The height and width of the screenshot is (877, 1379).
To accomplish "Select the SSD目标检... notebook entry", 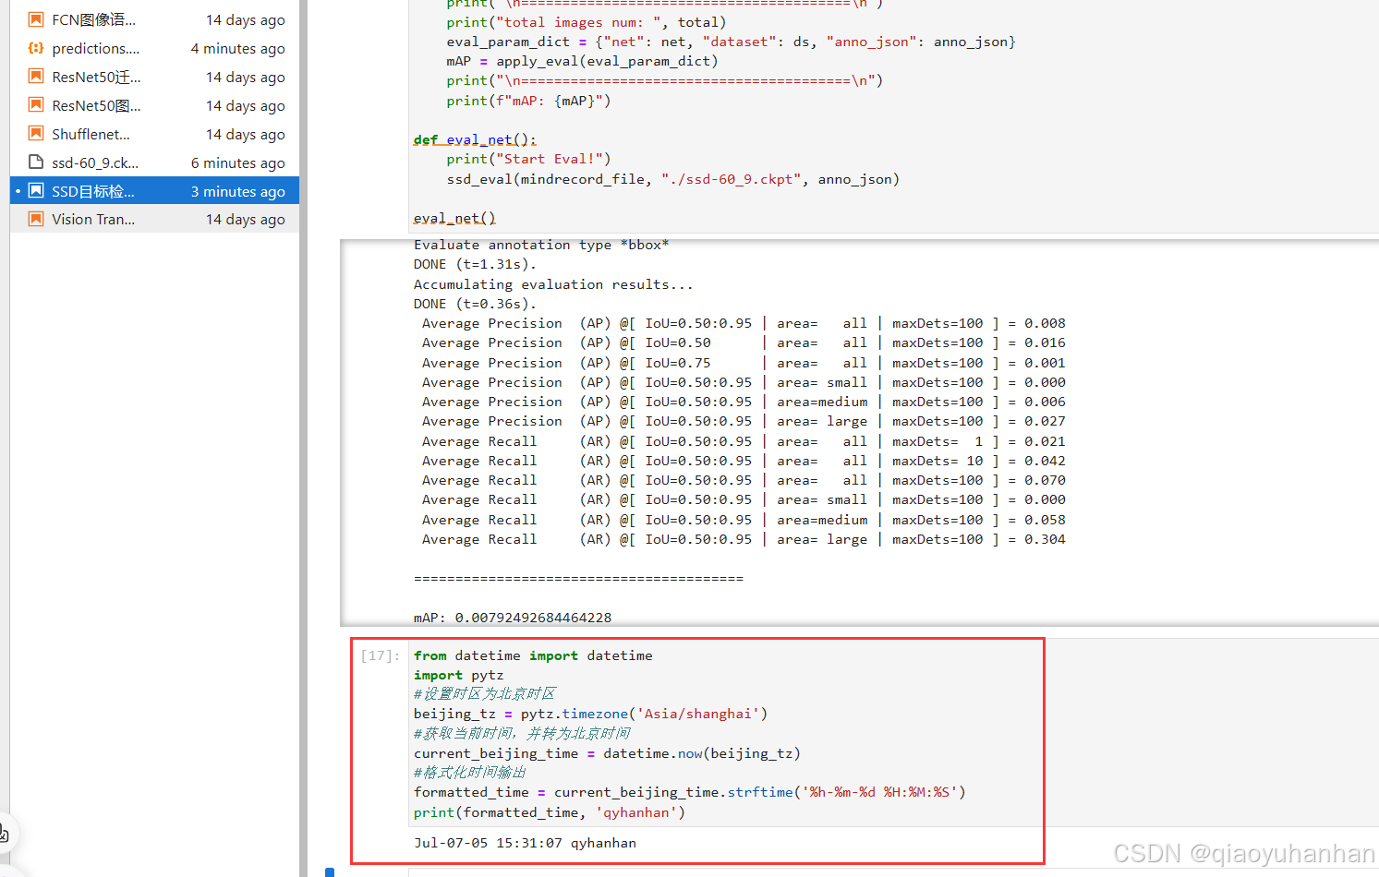I will click(x=154, y=191).
